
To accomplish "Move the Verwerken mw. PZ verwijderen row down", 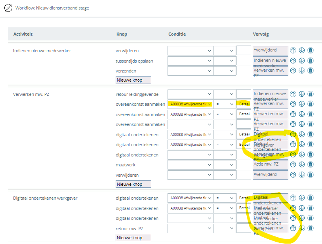I will click(x=302, y=175).
